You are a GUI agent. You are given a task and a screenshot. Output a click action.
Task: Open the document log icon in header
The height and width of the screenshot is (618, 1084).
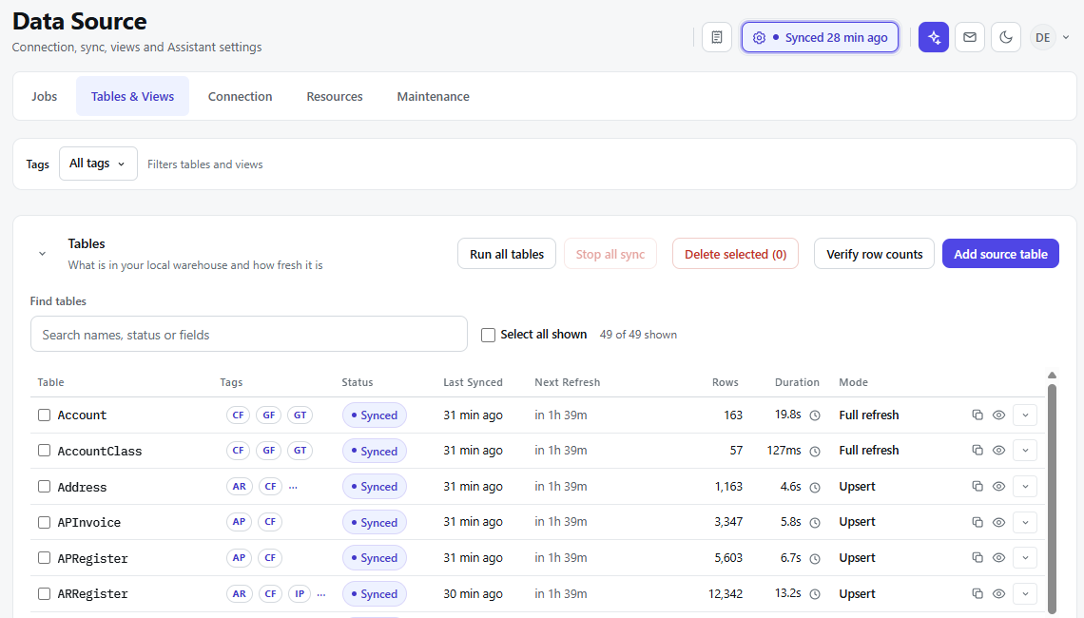[x=717, y=37]
